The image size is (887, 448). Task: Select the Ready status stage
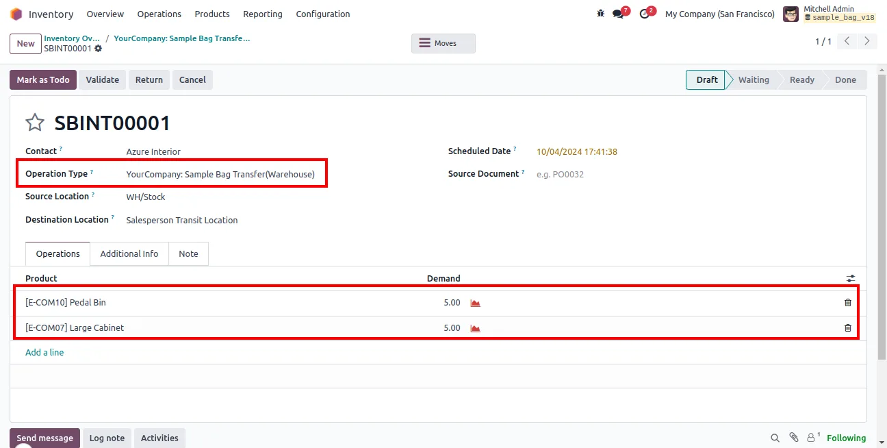tap(802, 79)
